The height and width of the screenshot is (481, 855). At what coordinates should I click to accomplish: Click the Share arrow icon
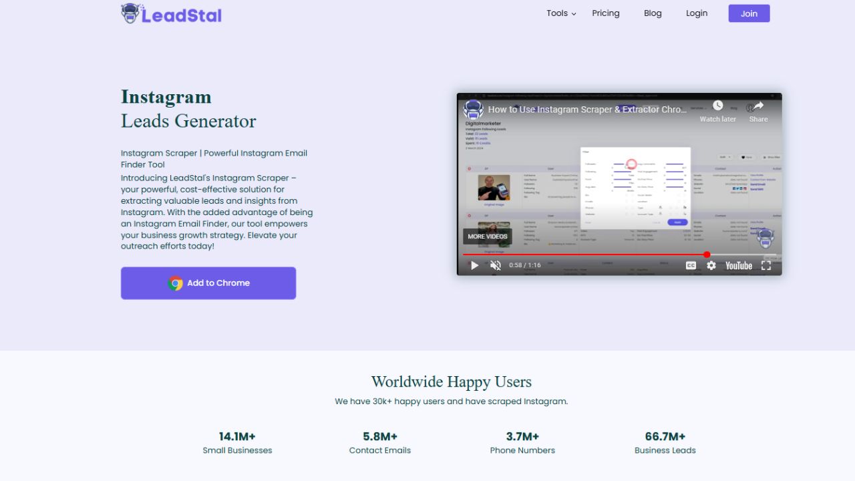[x=758, y=106]
